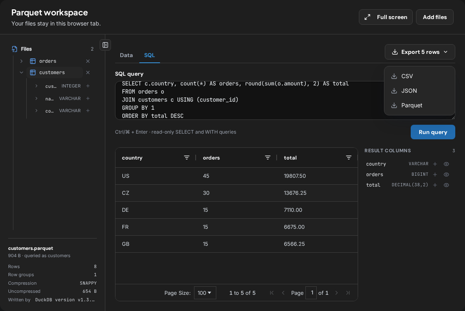Click the Full screen button
465x311 pixels.
tap(386, 17)
